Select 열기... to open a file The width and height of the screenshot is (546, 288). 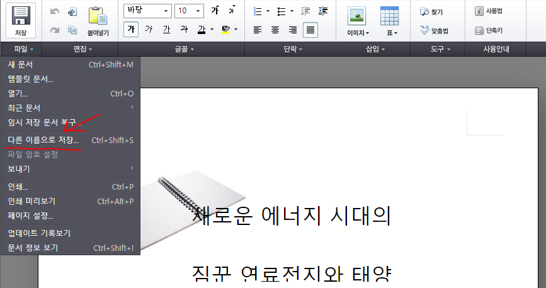(71, 94)
